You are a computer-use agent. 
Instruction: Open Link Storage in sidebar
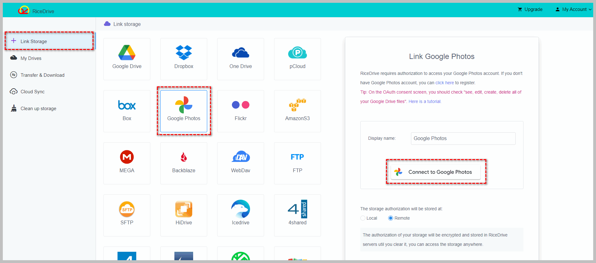point(49,41)
